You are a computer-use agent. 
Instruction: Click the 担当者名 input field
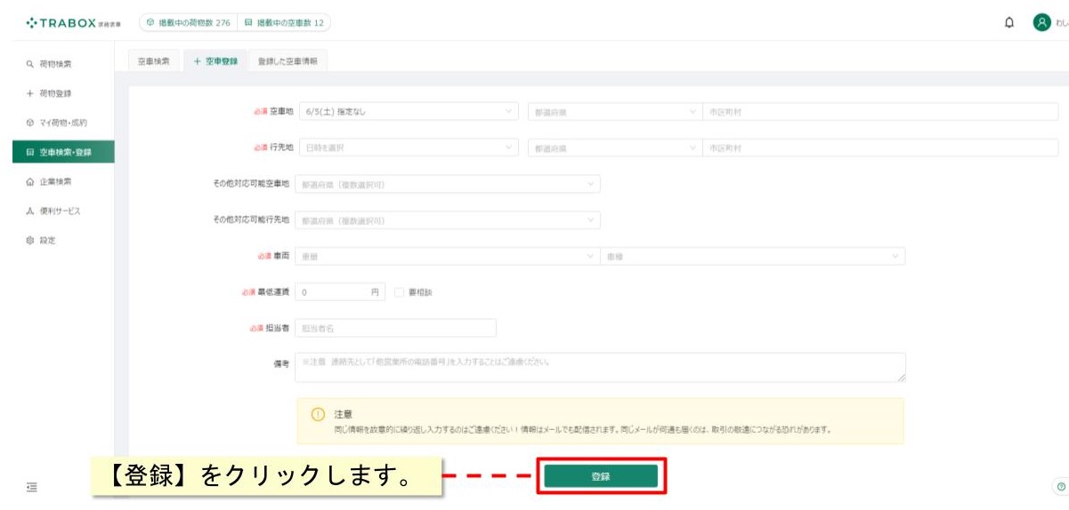pos(395,328)
